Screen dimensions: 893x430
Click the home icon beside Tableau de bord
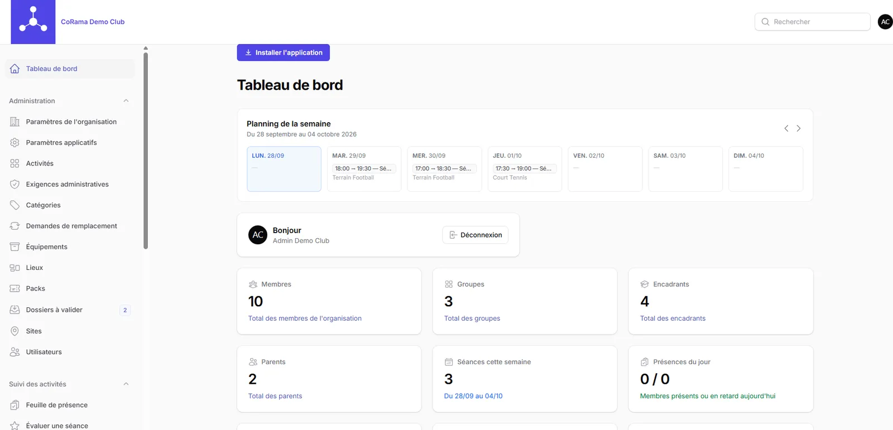click(15, 69)
